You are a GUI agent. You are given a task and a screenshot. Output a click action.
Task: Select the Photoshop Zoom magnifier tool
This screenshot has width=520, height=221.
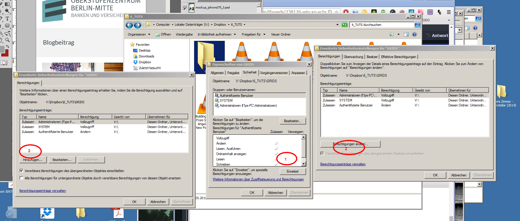click(x=7, y=40)
